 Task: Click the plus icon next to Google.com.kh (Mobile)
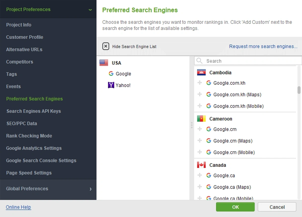click(x=200, y=106)
